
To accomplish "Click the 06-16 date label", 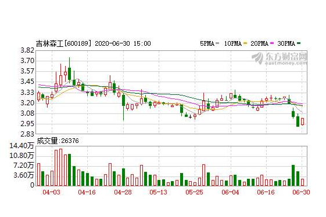I will click(266, 192).
